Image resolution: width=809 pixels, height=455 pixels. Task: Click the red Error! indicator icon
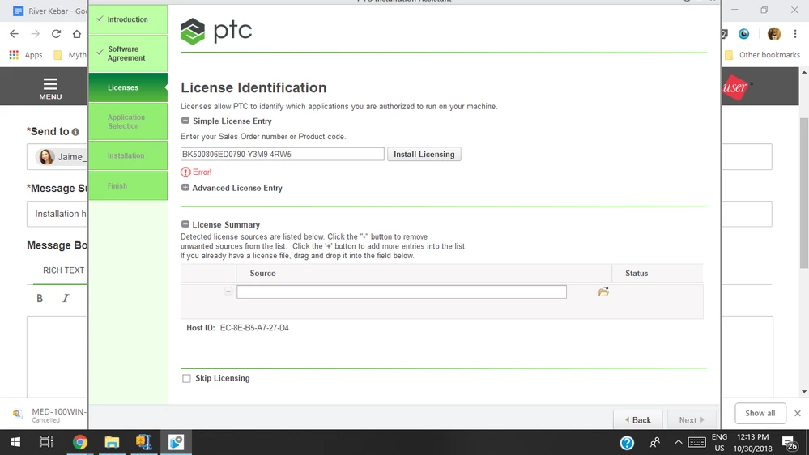[x=185, y=172]
